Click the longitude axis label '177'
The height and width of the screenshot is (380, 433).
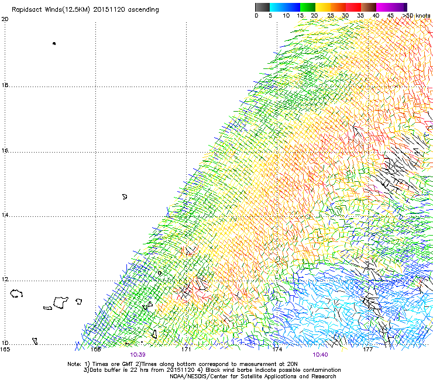[367, 350]
